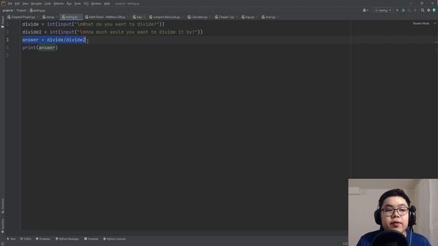Open the Terminal tool window
438x246 pixels.
pos(91,239)
